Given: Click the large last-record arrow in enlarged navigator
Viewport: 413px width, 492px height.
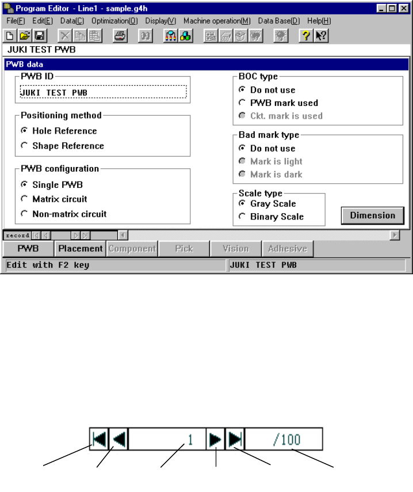Looking at the screenshot, I should (x=235, y=439).
